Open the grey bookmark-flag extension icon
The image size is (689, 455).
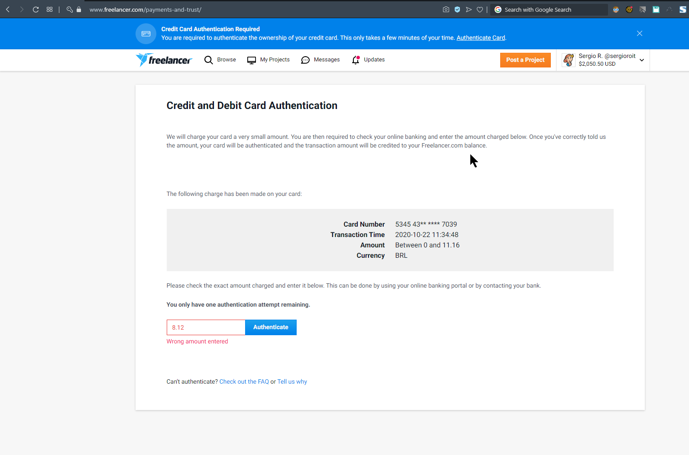click(643, 10)
